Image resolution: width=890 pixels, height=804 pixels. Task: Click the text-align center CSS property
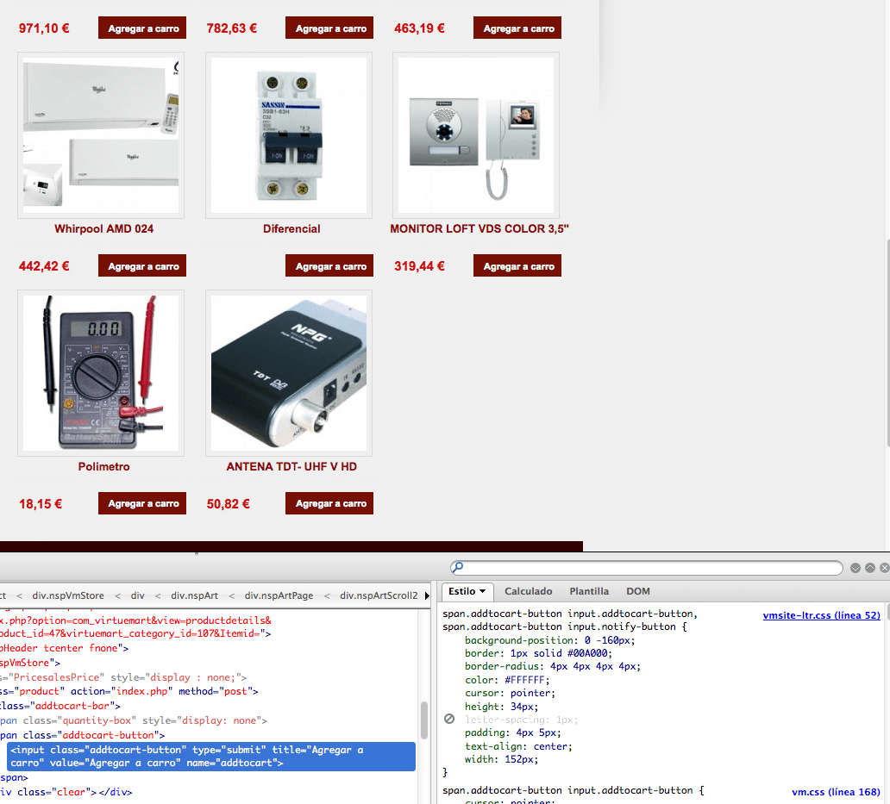pyautogui.click(x=518, y=746)
